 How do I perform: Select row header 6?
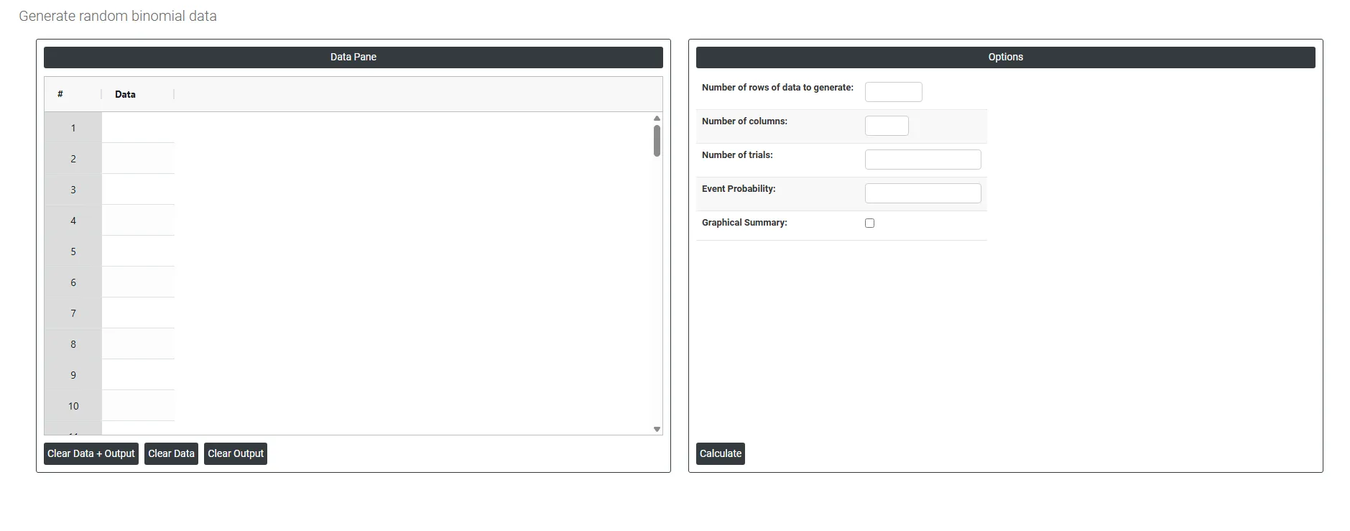73,282
